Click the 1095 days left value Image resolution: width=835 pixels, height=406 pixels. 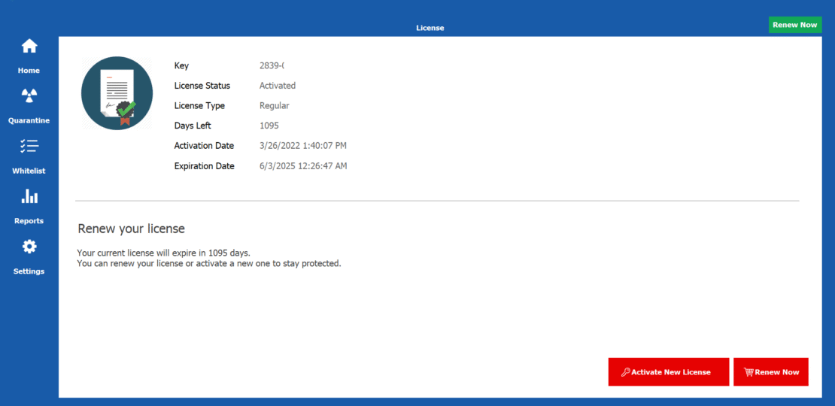coord(269,126)
